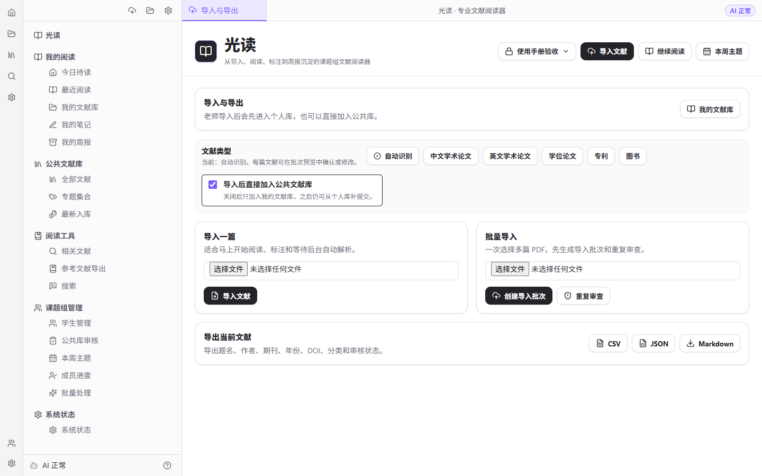The height and width of the screenshot is (476, 762).
Task: Click 继续阅读 button
Action: click(665, 51)
